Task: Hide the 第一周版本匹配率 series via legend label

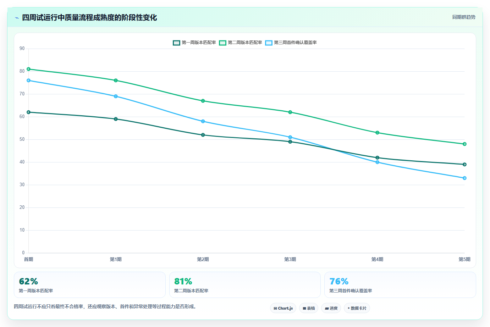Action: pos(199,43)
